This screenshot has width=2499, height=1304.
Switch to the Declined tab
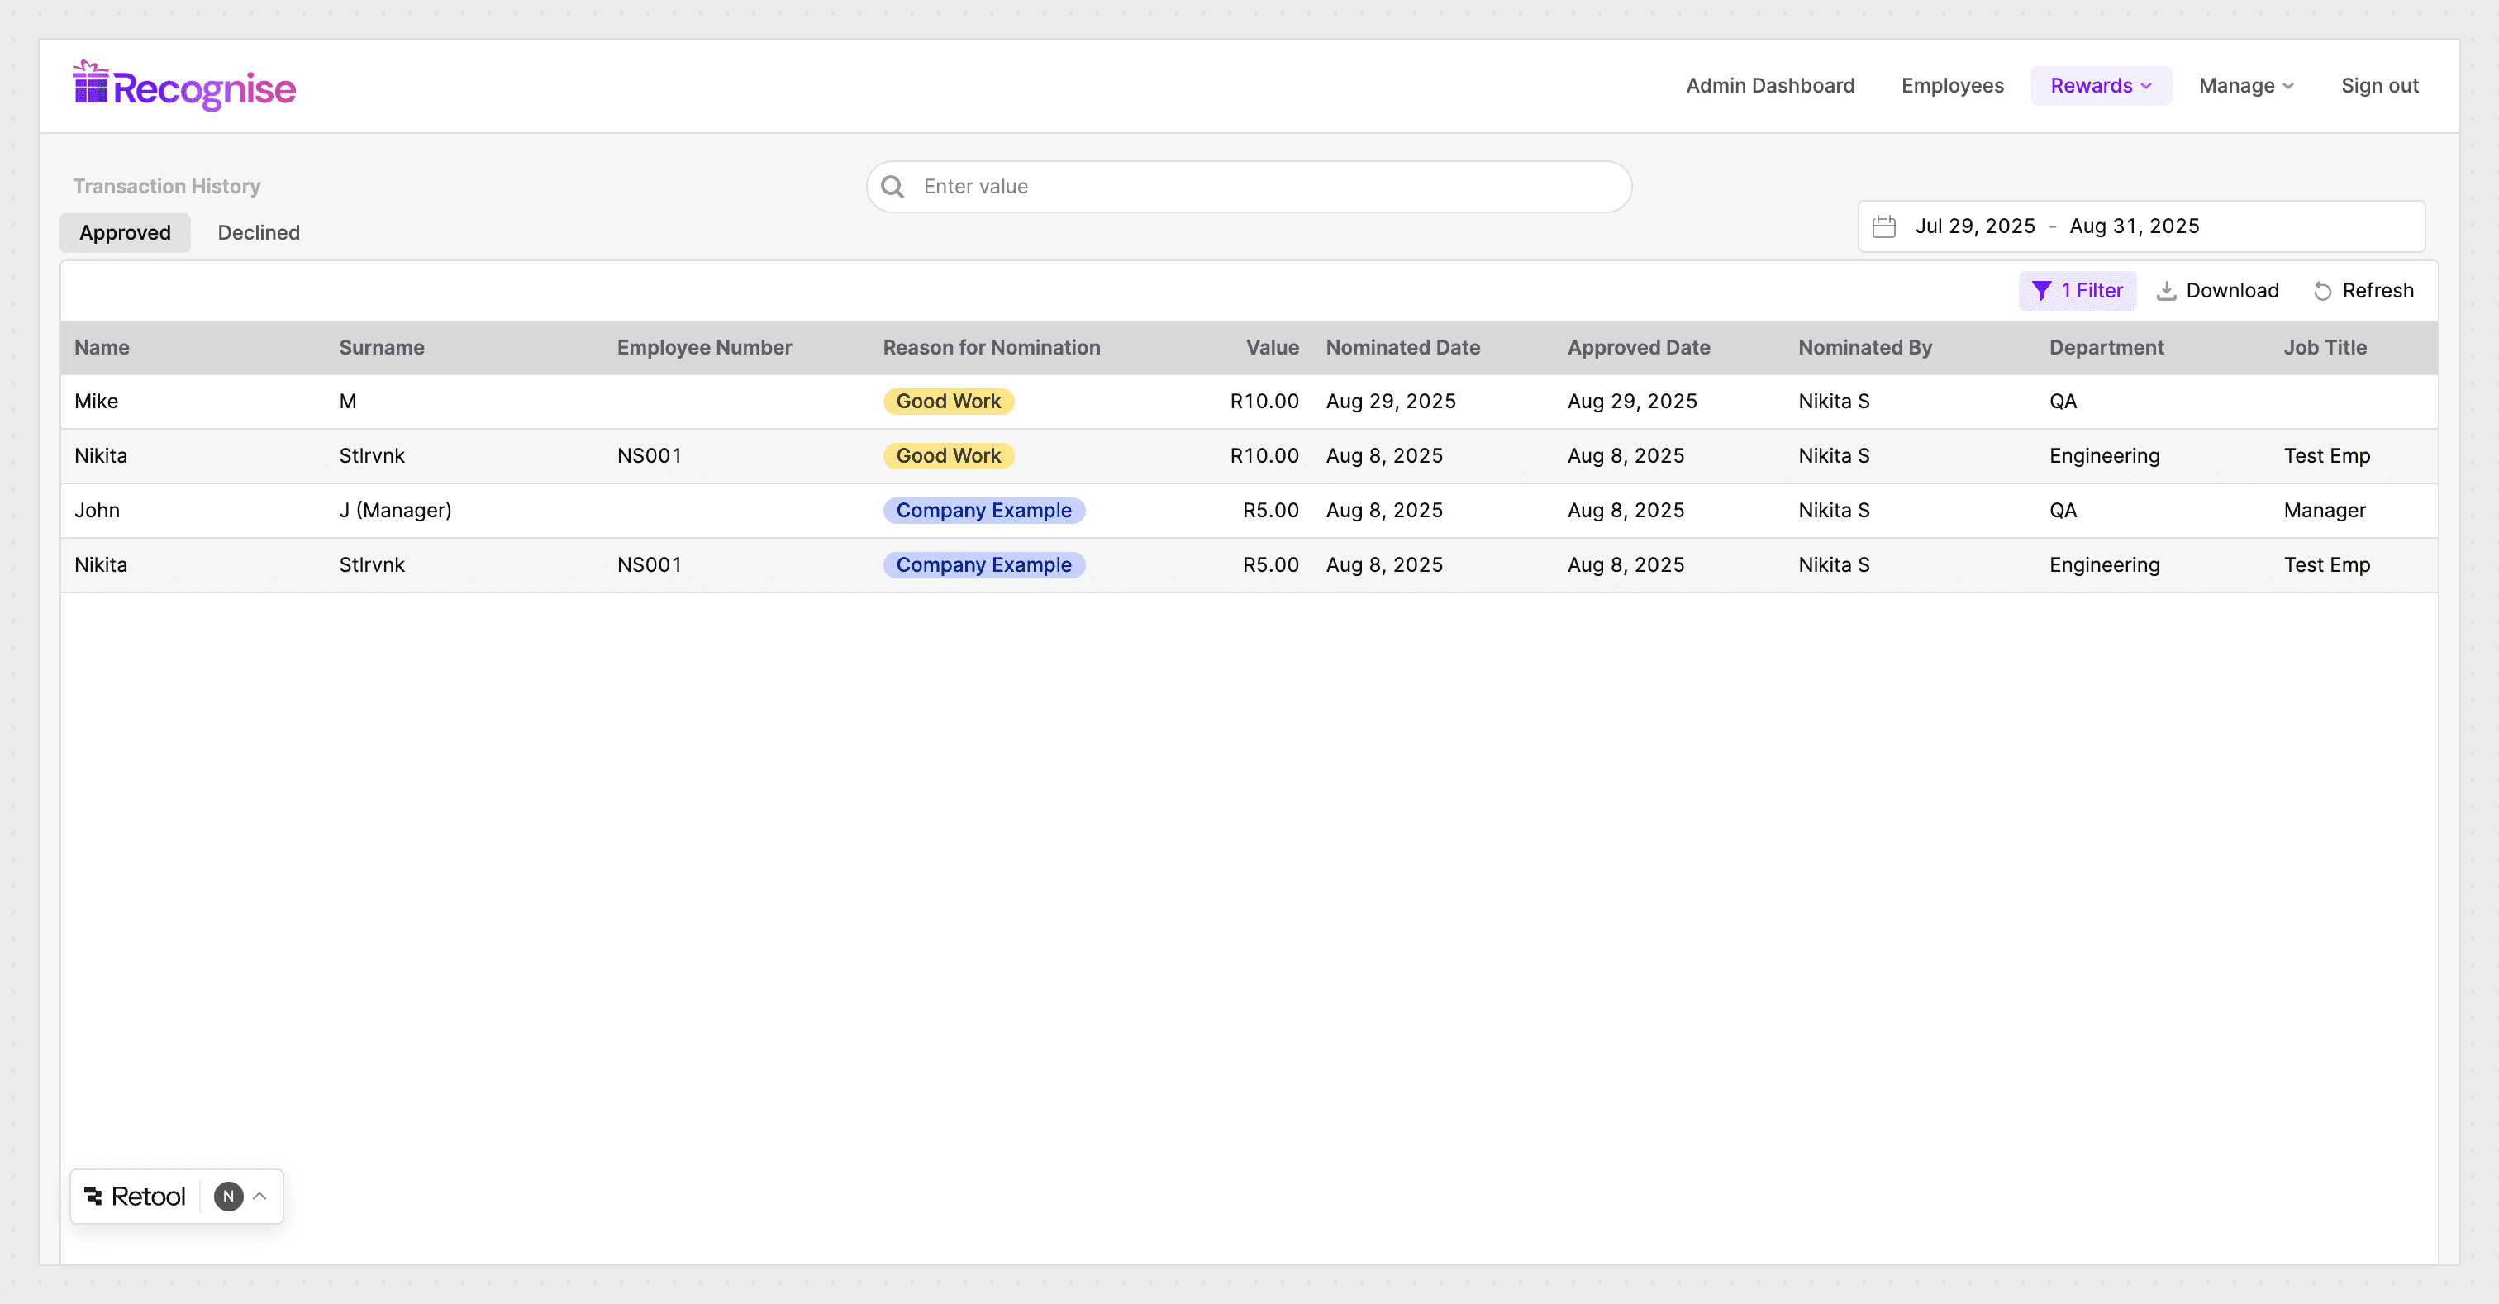[x=258, y=233]
